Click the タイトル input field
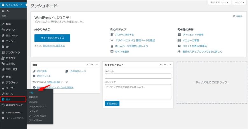The width and height of the screenshot is (248, 129). pos(138,76)
